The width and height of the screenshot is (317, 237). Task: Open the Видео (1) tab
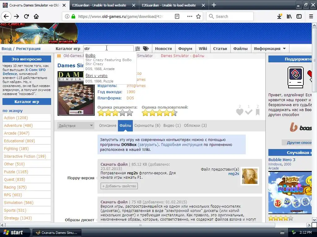coord(172,125)
